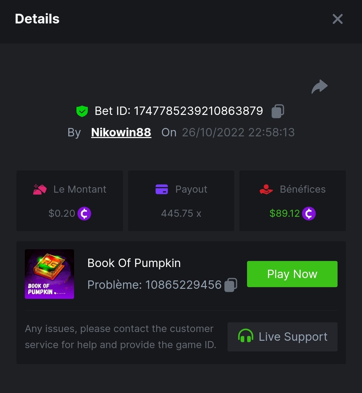Click the Le Montant bet icon
The height and width of the screenshot is (393, 362).
tap(40, 190)
